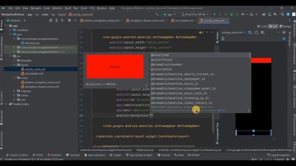Expand the manifests folder
296x166 pixels.
click(x=10, y=30)
